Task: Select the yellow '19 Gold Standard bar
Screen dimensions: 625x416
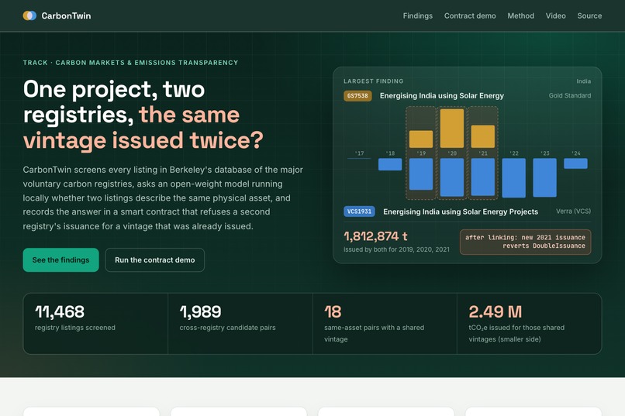Action: (421, 139)
